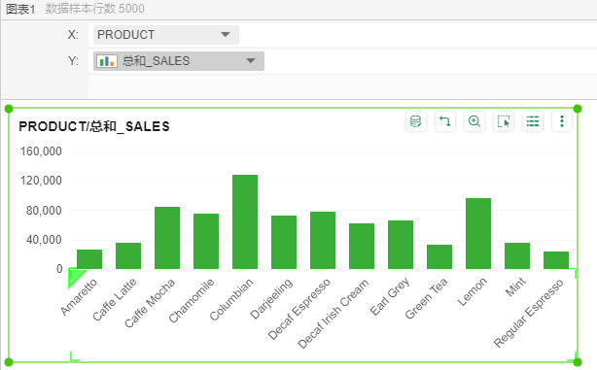The height and width of the screenshot is (370, 597).
Task: Click the swap axes arrow icon
Action: point(445,121)
